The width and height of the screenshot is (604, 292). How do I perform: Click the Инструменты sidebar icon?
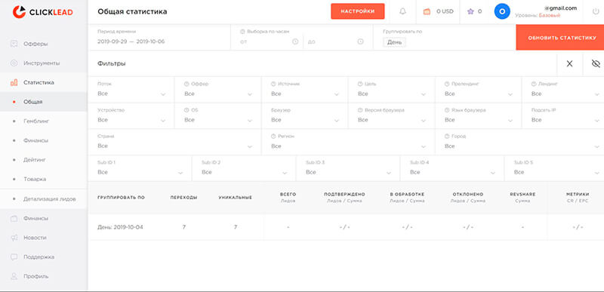tap(14, 63)
